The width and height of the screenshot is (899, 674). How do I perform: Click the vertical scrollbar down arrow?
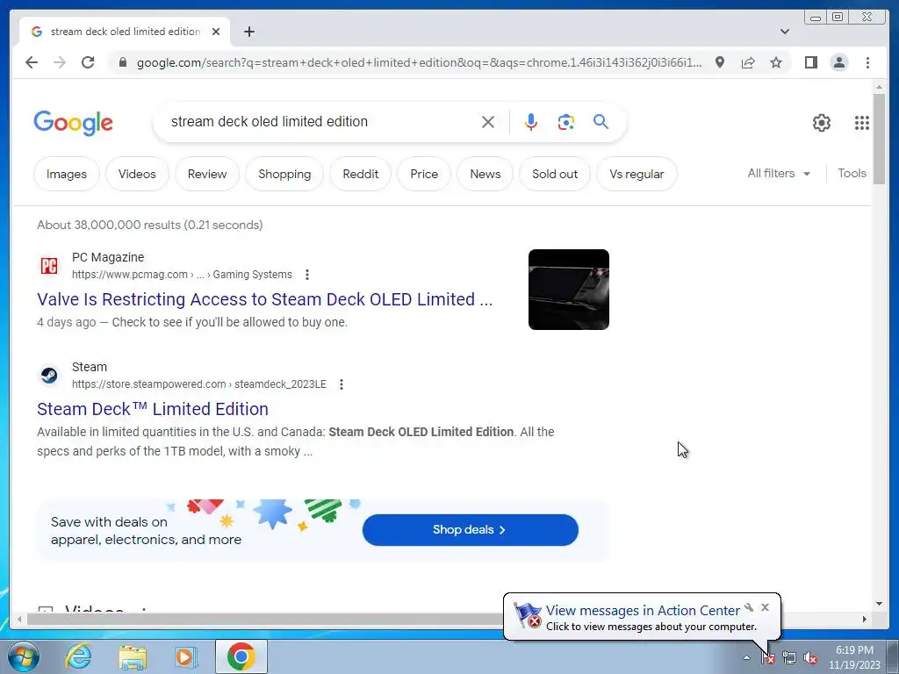[x=880, y=603]
